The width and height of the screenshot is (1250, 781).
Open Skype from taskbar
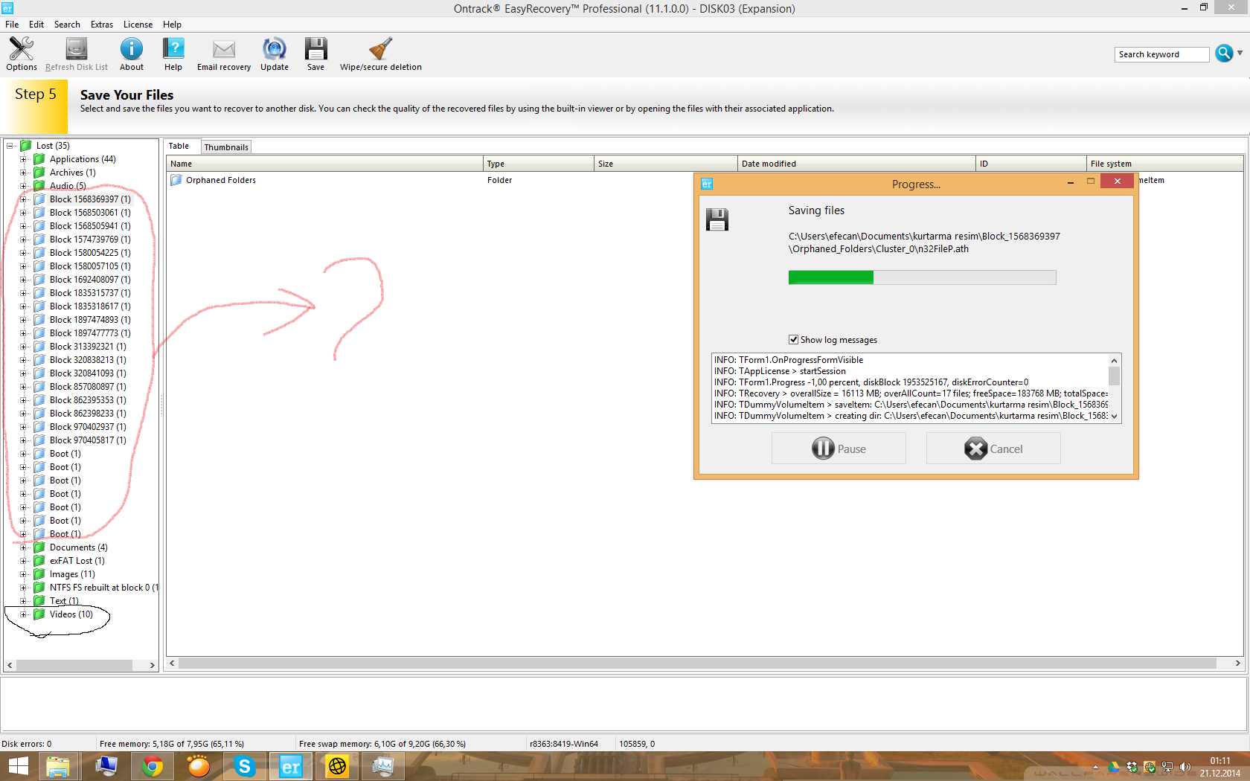pyautogui.click(x=245, y=766)
